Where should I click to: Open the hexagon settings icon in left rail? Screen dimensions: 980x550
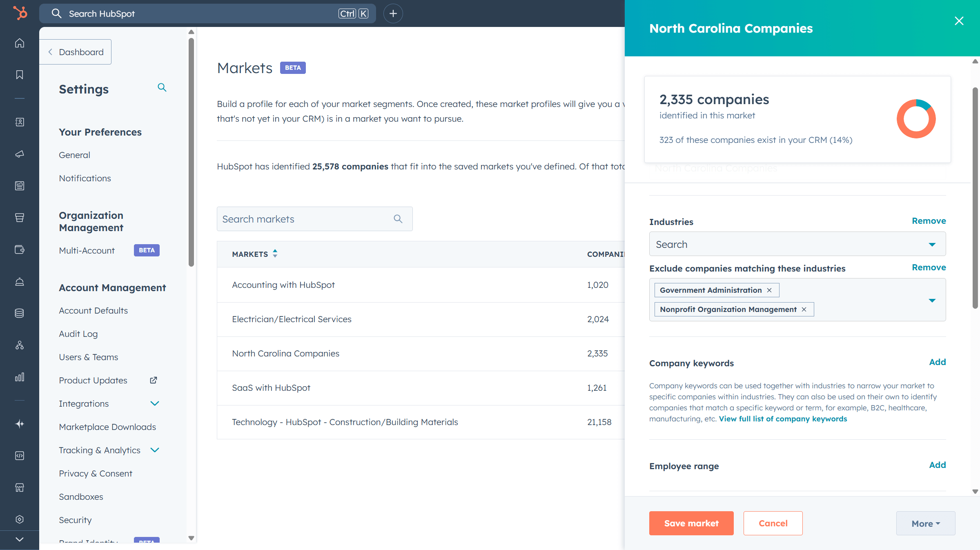click(20, 519)
